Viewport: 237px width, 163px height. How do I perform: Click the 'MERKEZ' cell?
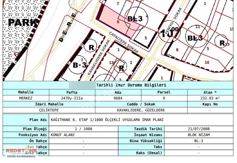[x=26, y=98]
